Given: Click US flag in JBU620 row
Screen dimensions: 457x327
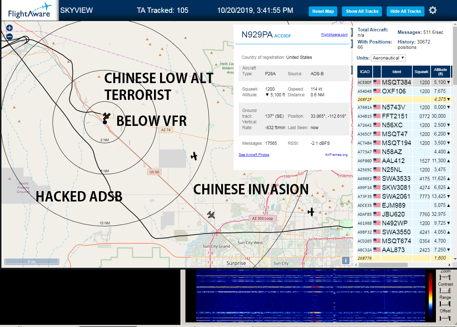Looking at the screenshot, I should pyautogui.click(x=377, y=214).
